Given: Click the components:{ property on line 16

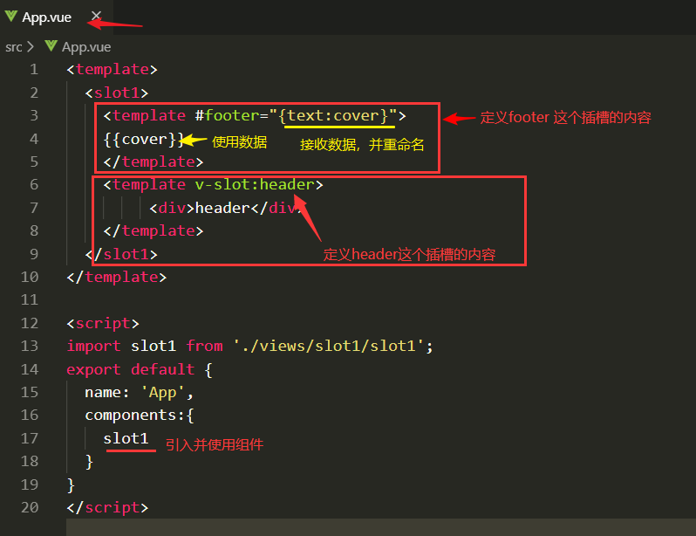Looking at the screenshot, I should [x=140, y=416].
